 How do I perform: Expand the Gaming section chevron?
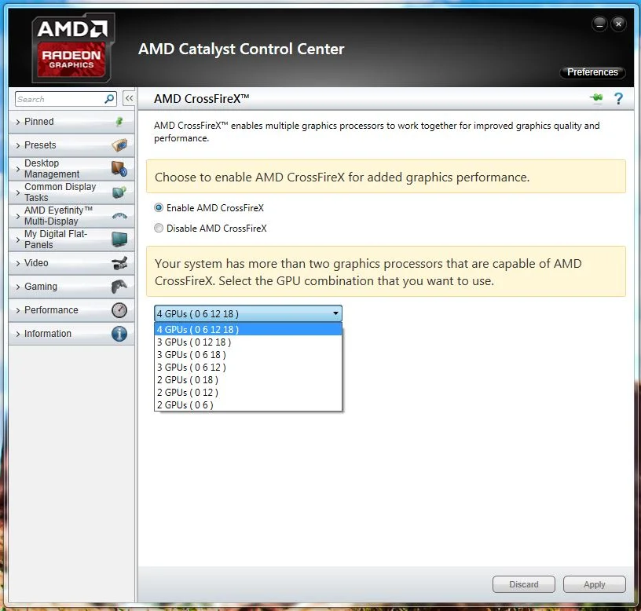(x=18, y=287)
